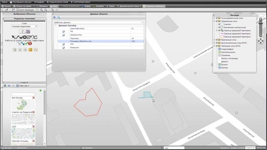Viewport: 267px width, 150px height.
Task: Click the 'Гидрография' legend color swatch
Action: point(219,49)
